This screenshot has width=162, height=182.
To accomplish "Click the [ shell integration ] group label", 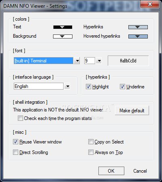I will (x=30, y=102).
